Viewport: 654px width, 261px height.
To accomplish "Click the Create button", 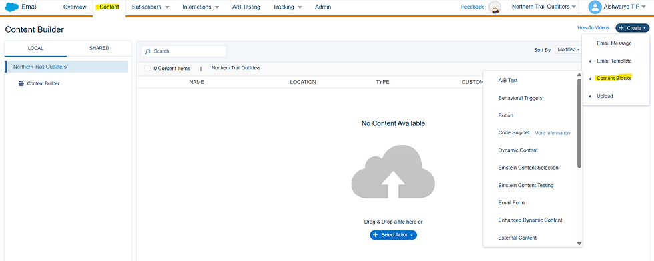I will tap(633, 28).
